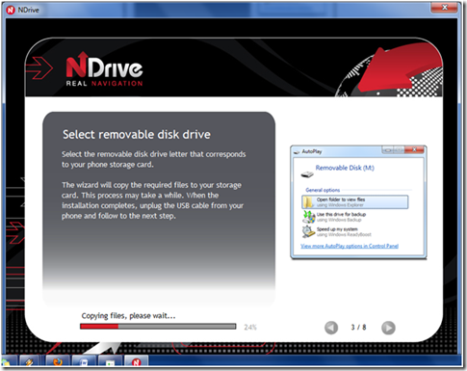Image resolution: width=467 pixels, height=371 pixels.
Task: Click the 'Removable Disk (M:)' label
Action: click(345, 168)
